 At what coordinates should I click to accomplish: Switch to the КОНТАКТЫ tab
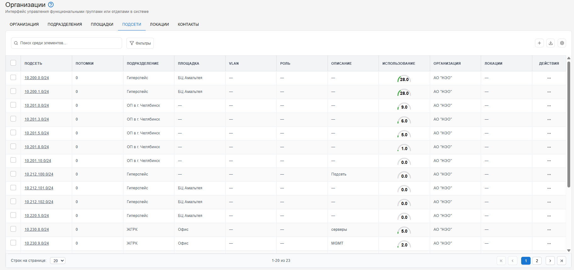[188, 24]
